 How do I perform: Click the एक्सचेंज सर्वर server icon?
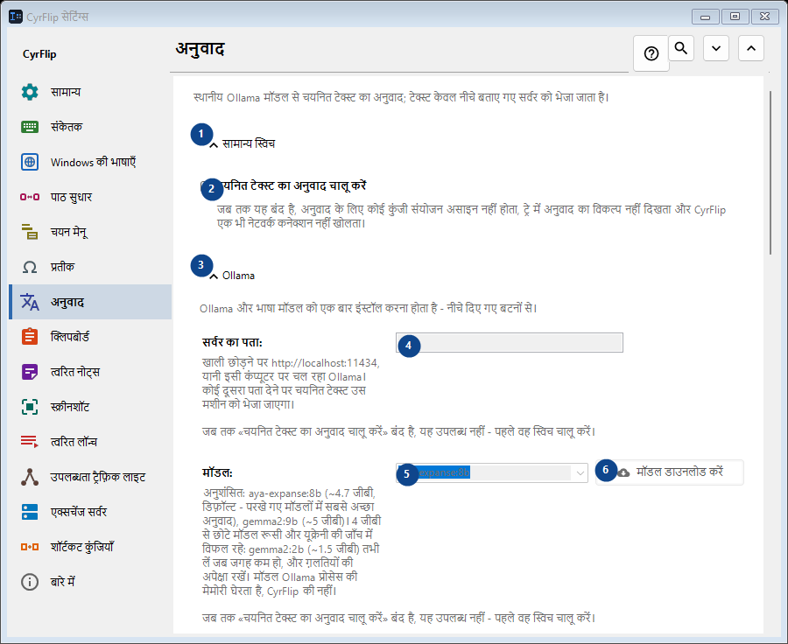pos(30,512)
